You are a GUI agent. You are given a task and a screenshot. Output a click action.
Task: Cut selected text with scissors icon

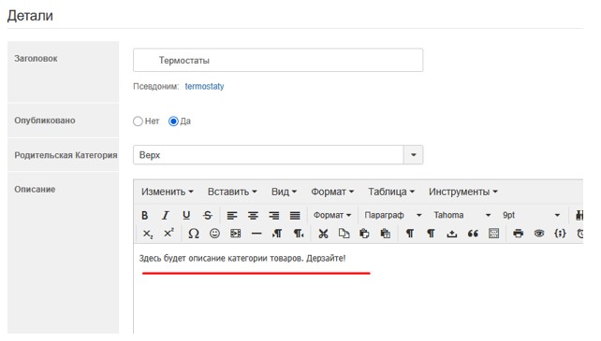tap(323, 234)
